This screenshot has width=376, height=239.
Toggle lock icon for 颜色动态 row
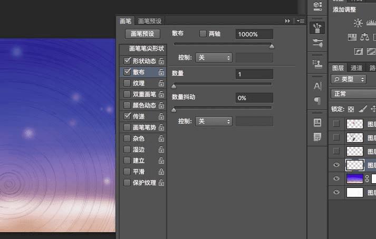point(161,105)
